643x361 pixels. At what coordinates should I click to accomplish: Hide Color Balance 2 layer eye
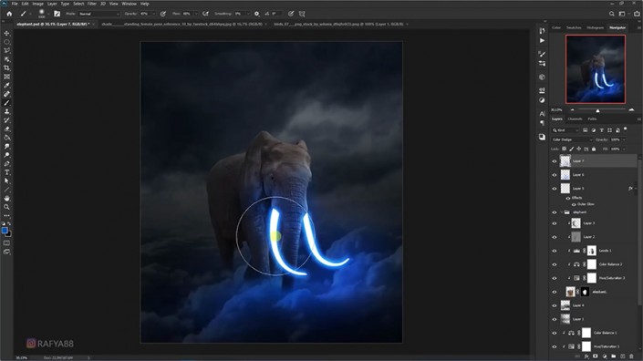[555, 264]
